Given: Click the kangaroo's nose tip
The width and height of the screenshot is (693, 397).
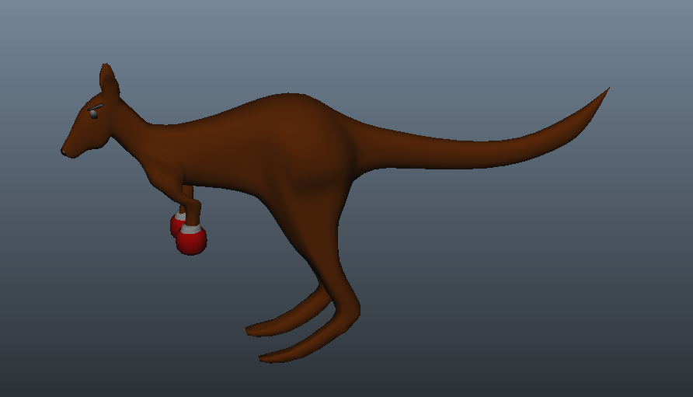Looking at the screenshot, I should (x=63, y=152).
